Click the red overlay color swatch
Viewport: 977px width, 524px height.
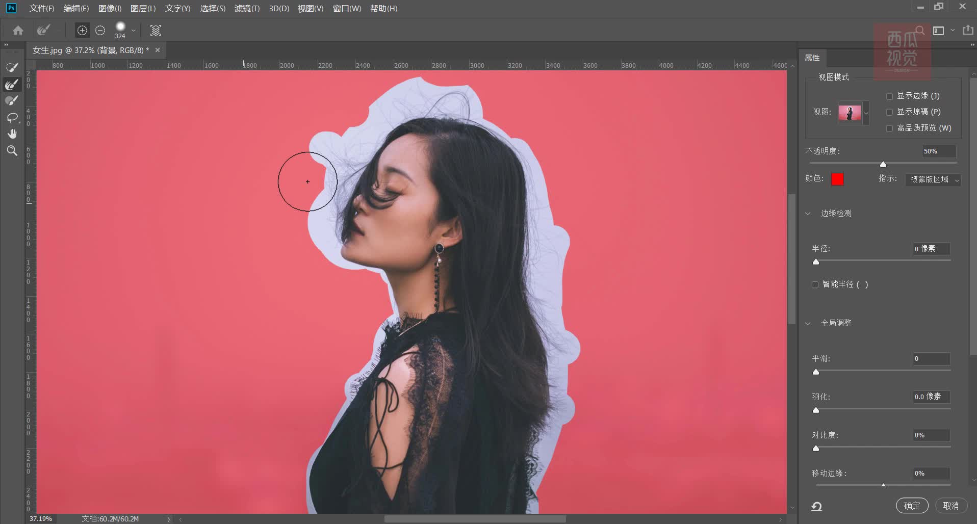click(x=837, y=179)
